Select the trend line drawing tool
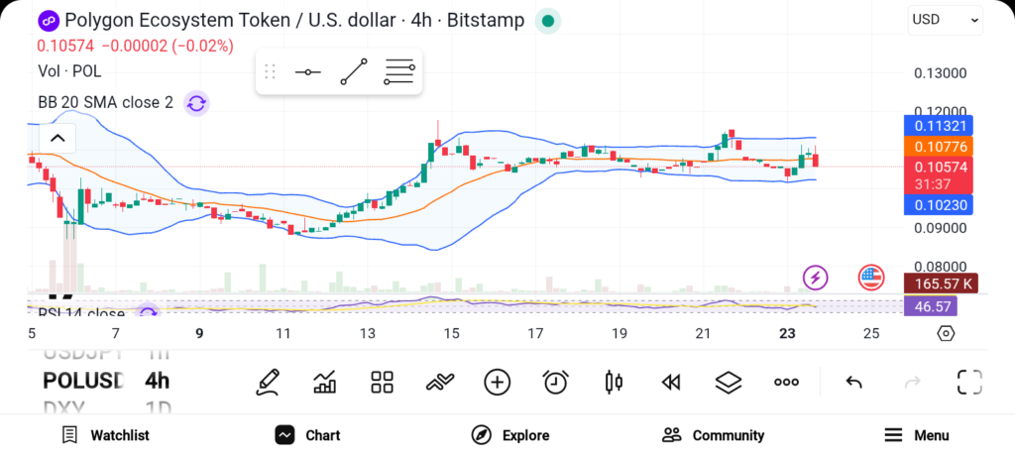This screenshot has width=1015, height=457. point(353,72)
